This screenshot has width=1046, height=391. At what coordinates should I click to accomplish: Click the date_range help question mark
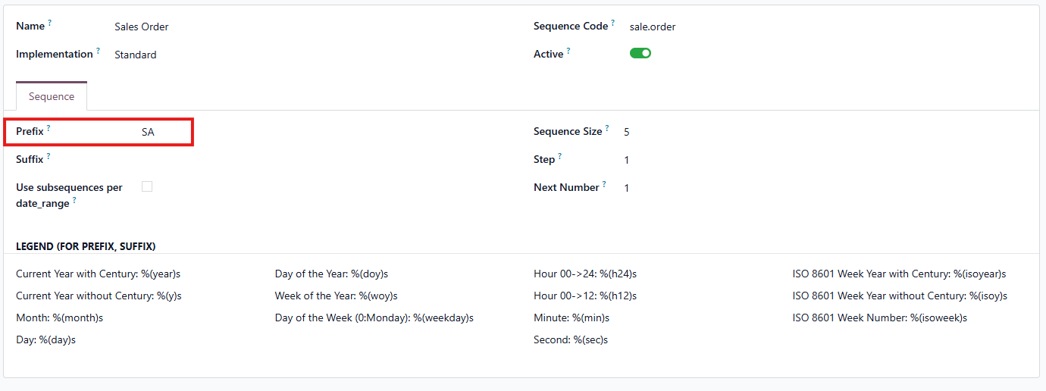pos(74,201)
